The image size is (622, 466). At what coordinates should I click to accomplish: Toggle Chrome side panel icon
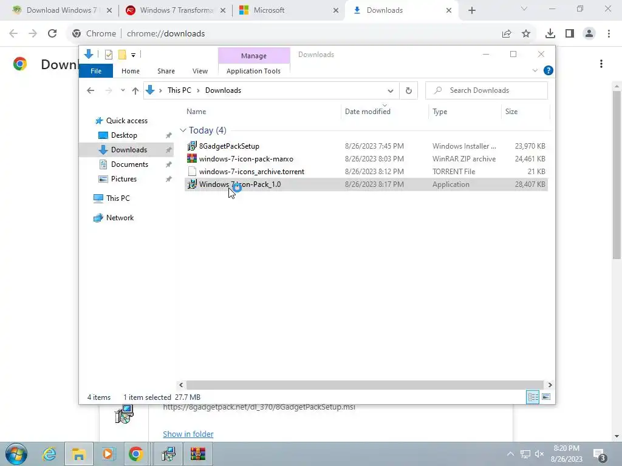[x=570, y=34]
